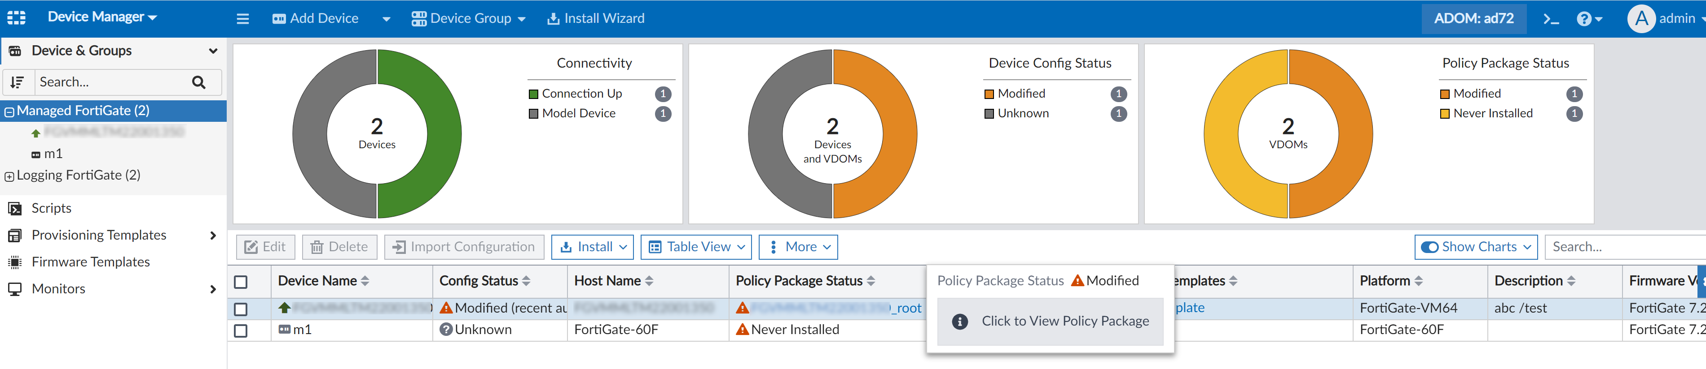Viewport: 1706px width, 369px height.
Task: Check the m1 device row checkbox
Action: [241, 330]
